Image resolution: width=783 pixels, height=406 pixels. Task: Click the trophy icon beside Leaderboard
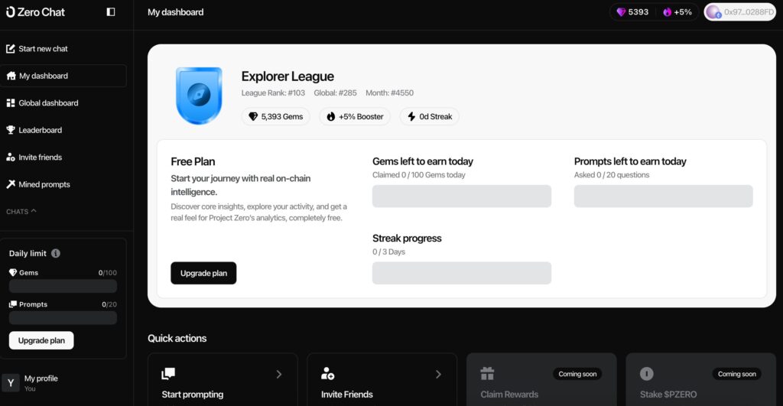[11, 130]
